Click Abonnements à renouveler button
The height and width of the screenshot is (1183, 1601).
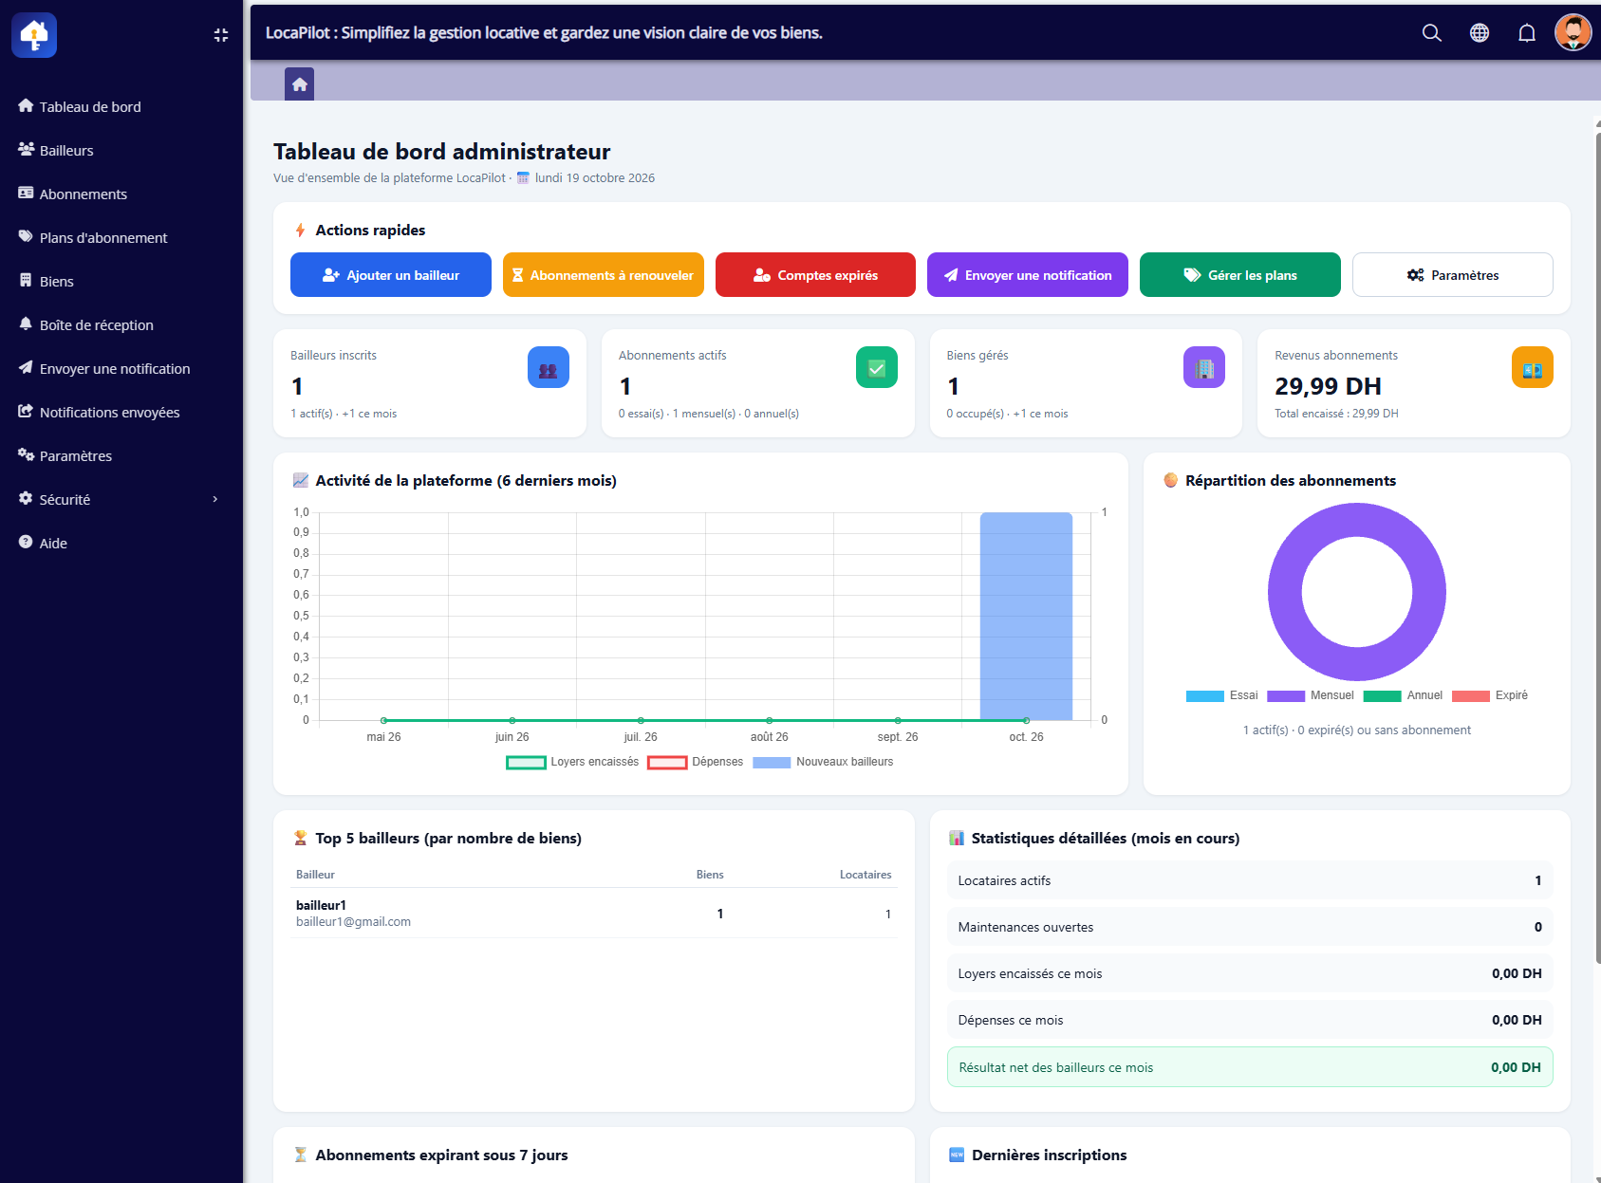tap(604, 275)
